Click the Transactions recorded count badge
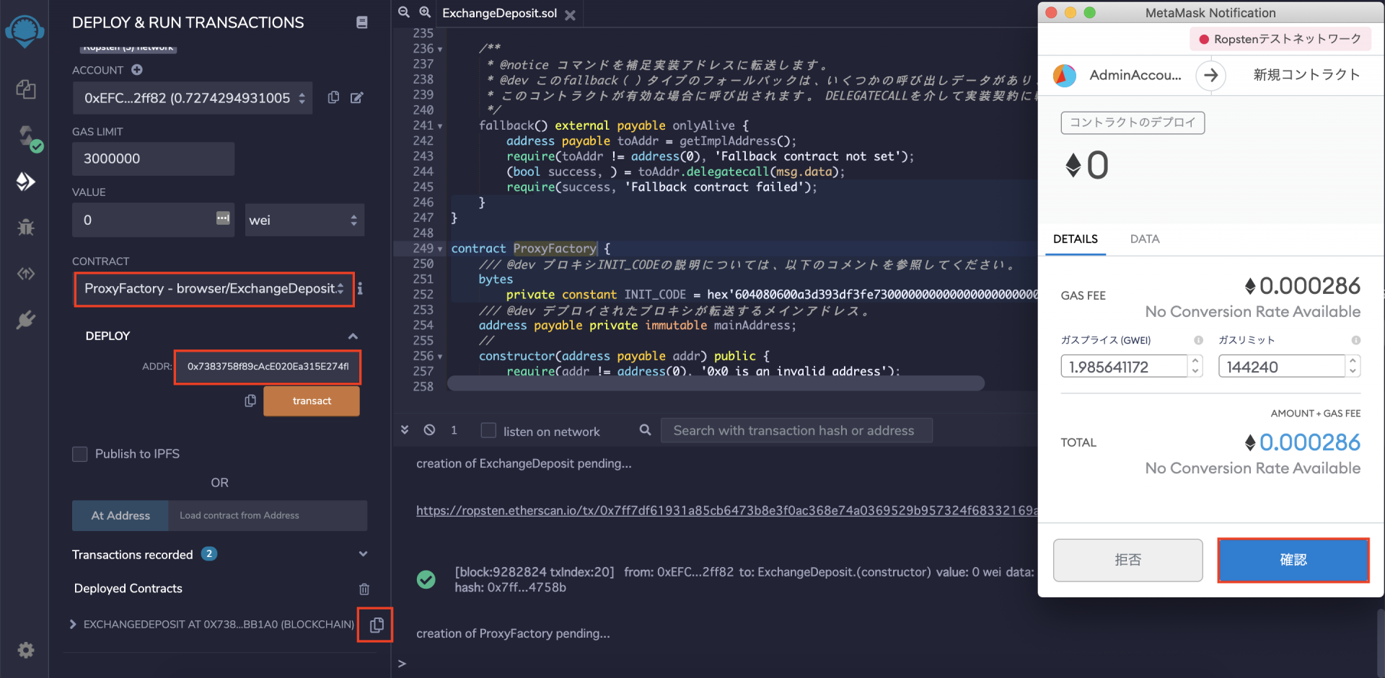The height and width of the screenshot is (678, 1385). click(x=209, y=554)
